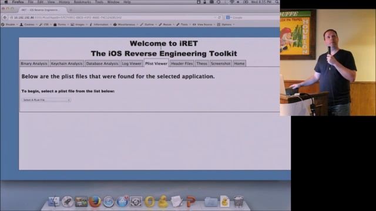Open the Trash in the Dock
Image resolution: width=376 pixels, height=211 pixels.
239,202
